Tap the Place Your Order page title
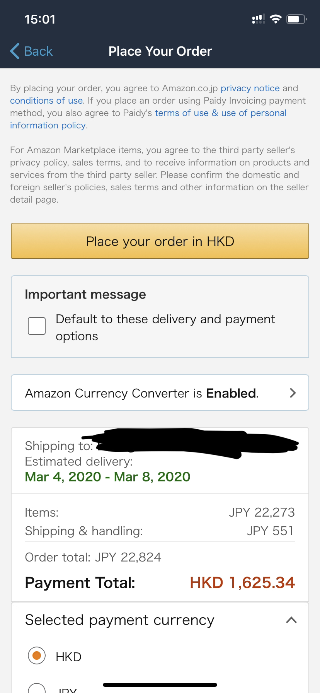 pyautogui.click(x=160, y=51)
